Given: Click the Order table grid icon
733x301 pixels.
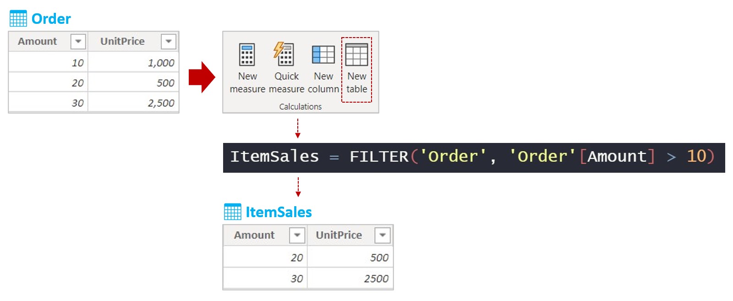Looking at the screenshot, I should tap(18, 19).
